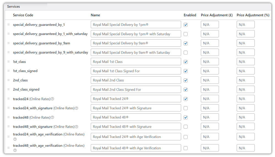
Task: Disable Royal Mail Special Delivery by 1pm checkbox
Action: [186, 25]
